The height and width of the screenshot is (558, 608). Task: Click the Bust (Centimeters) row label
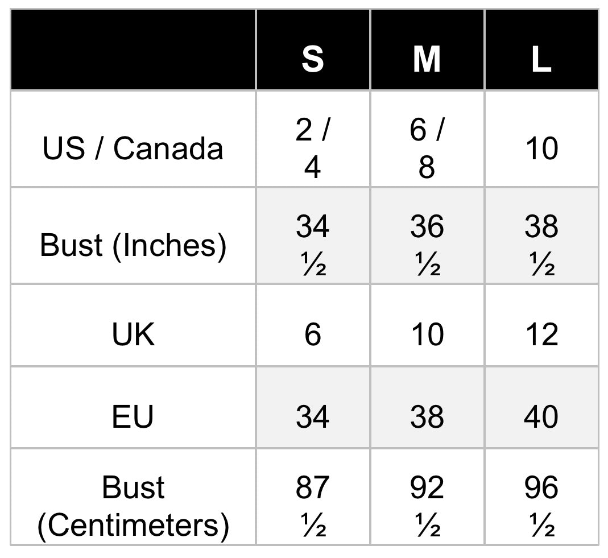click(x=133, y=506)
